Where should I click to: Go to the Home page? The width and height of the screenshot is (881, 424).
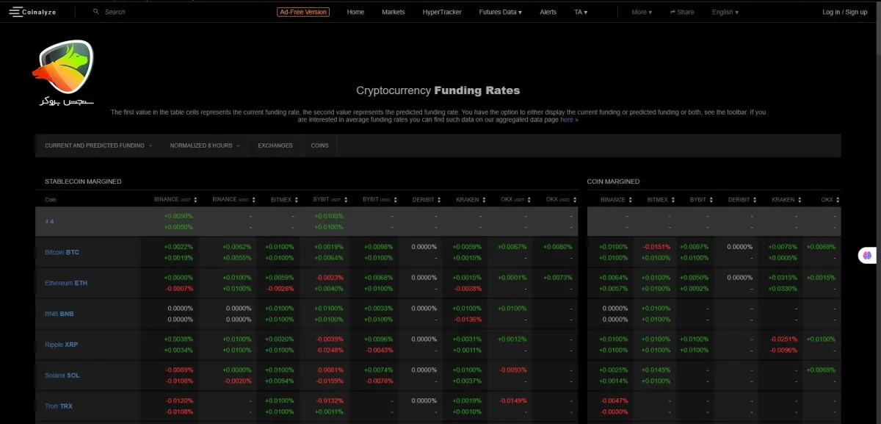pyautogui.click(x=355, y=12)
